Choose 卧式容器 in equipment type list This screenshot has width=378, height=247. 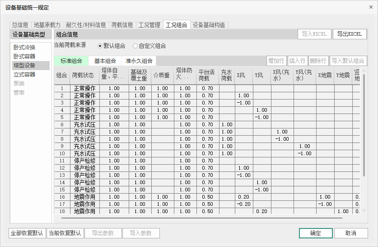31,56
